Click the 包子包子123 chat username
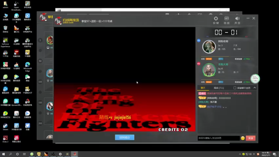 coord(214,107)
